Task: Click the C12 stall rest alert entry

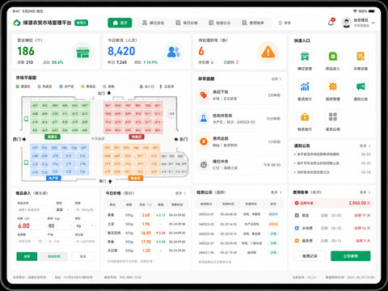Action: (x=239, y=165)
